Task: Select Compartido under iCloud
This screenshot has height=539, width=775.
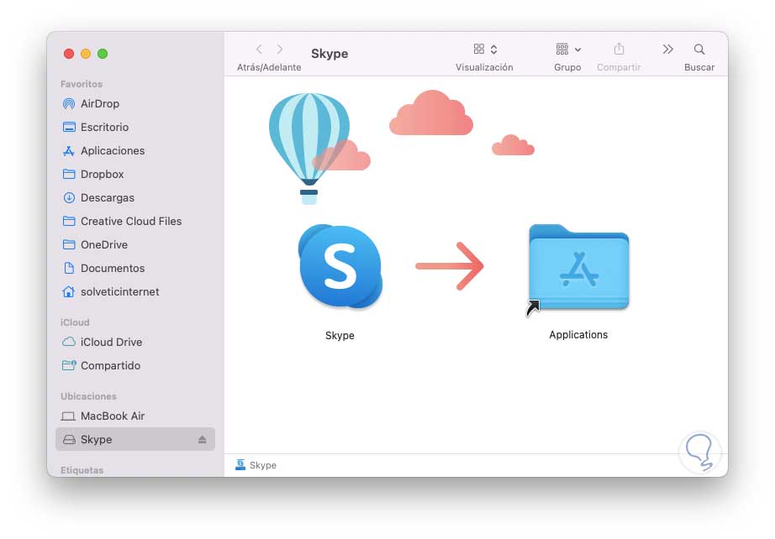Action: [135, 366]
